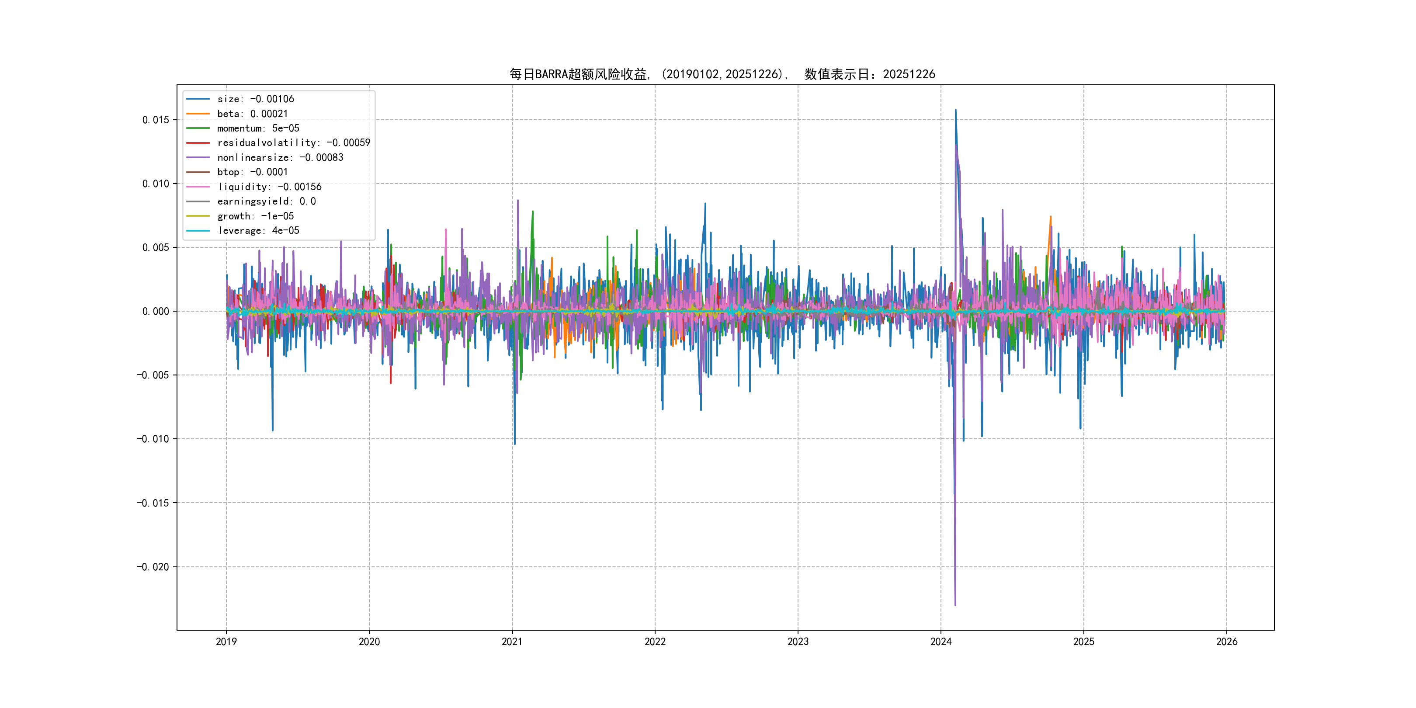Click the -0.010 y-axis tick label
This screenshot has height=708, width=1416.
[x=153, y=439]
